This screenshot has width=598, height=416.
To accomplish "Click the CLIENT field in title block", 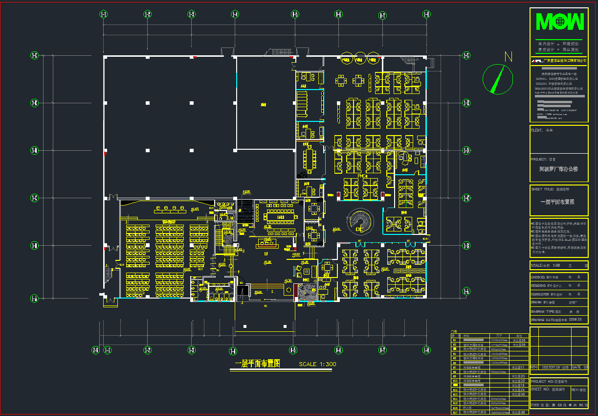I will pyautogui.click(x=559, y=139).
